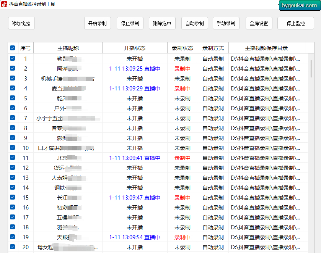Select streamer name in row 14 钢铁
This screenshot has height=253, width=321.
(x=68, y=188)
